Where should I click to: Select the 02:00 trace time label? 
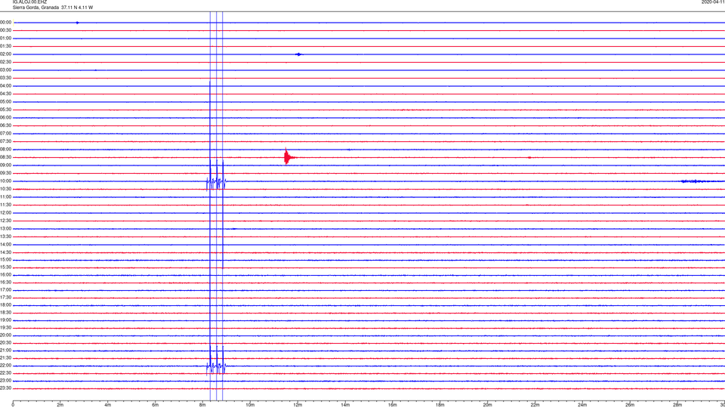coord(5,54)
